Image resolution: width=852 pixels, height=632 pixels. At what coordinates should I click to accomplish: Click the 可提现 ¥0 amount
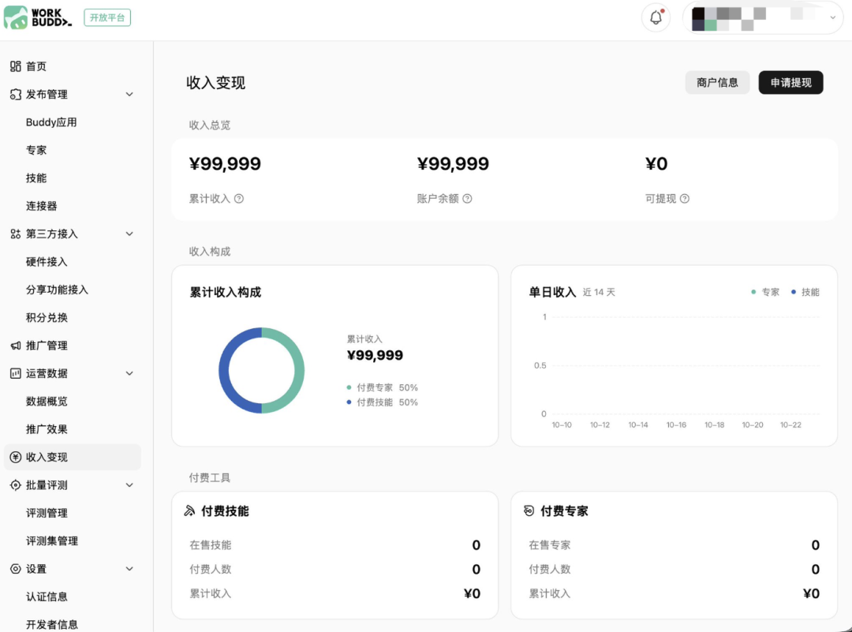[656, 163]
